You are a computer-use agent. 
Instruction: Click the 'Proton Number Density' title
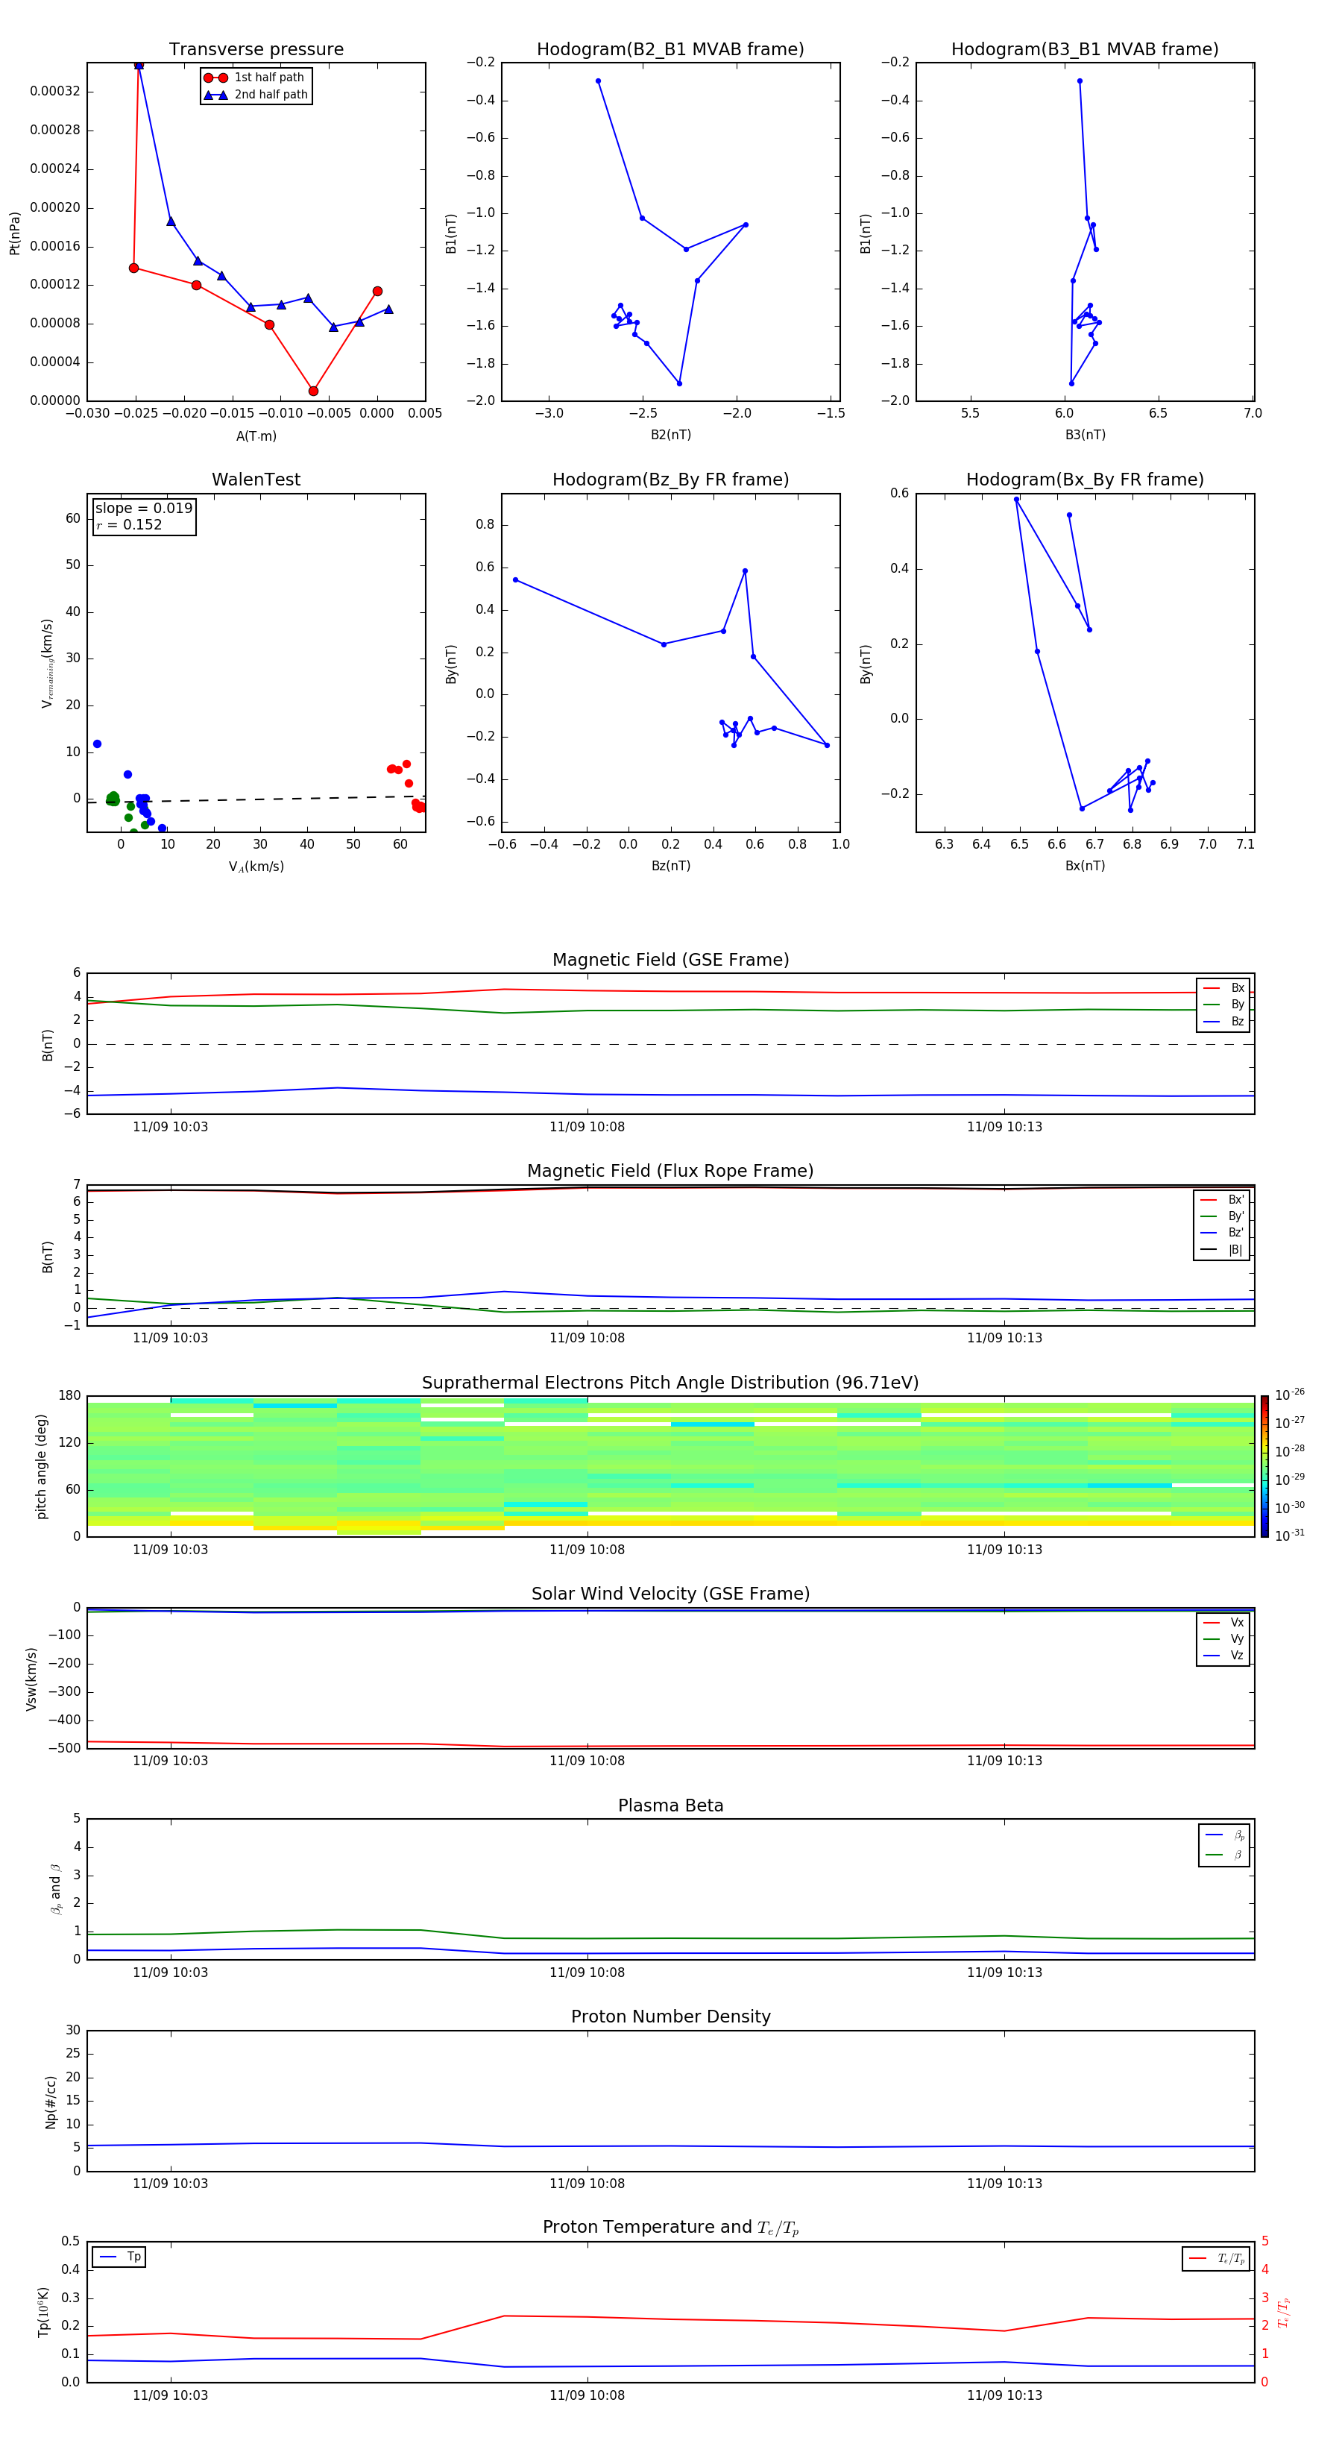(x=670, y=2017)
